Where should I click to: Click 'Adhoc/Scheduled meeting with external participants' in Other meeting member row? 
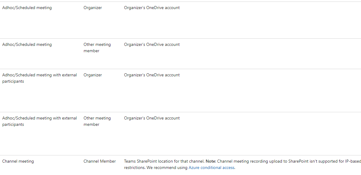pyautogui.click(x=40, y=121)
